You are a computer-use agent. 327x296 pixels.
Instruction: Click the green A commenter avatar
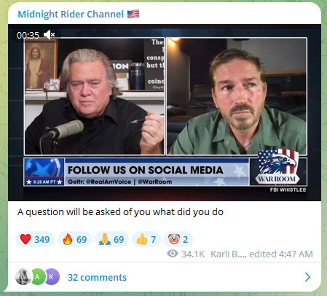click(x=38, y=276)
